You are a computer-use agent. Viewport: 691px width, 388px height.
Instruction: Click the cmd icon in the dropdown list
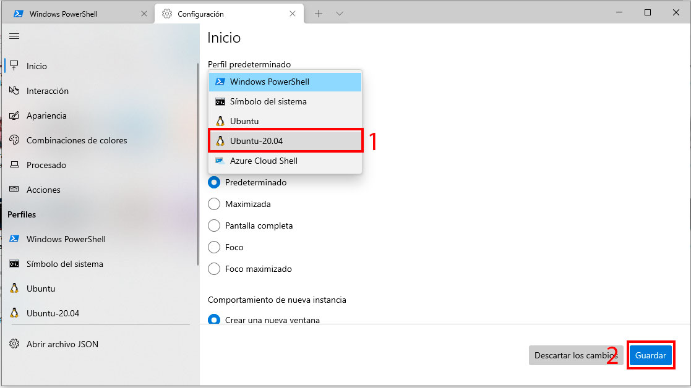[x=220, y=101]
